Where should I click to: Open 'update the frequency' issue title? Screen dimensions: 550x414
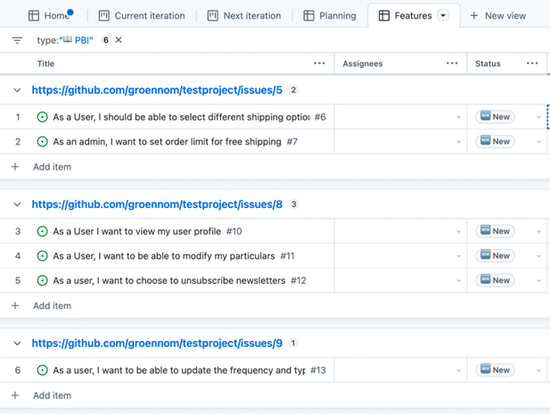tap(179, 370)
